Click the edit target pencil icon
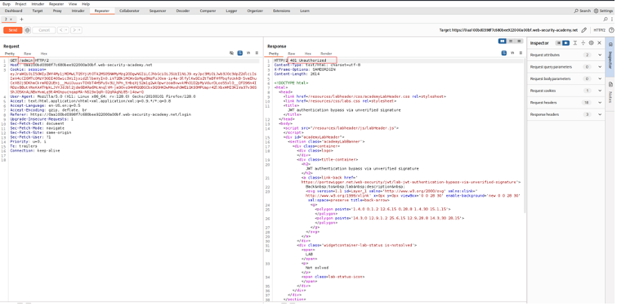This screenshot has height=306, width=617. [x=584, y=30]
